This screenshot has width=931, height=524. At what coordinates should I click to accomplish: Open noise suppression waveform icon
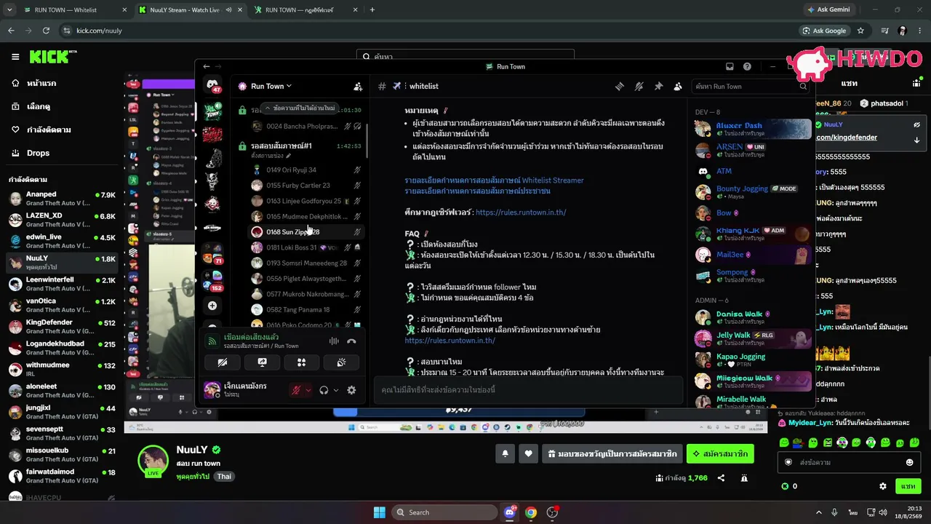click(x=334, y=341)
